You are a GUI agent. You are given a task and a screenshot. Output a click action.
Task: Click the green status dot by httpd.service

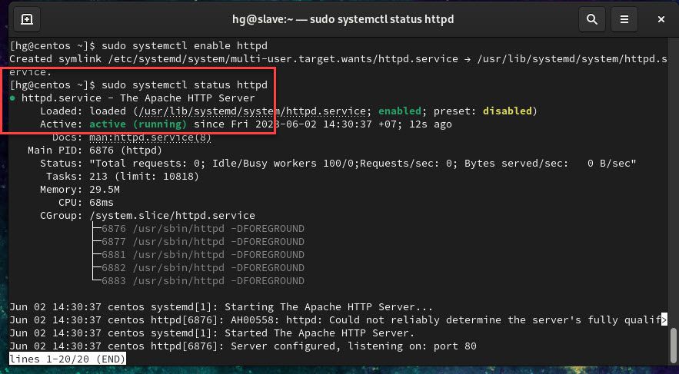(12, 98)
